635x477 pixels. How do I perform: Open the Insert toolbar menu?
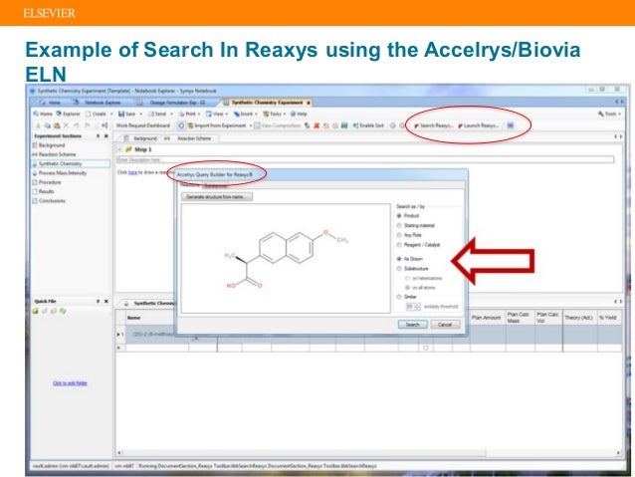tap(244, 114)
